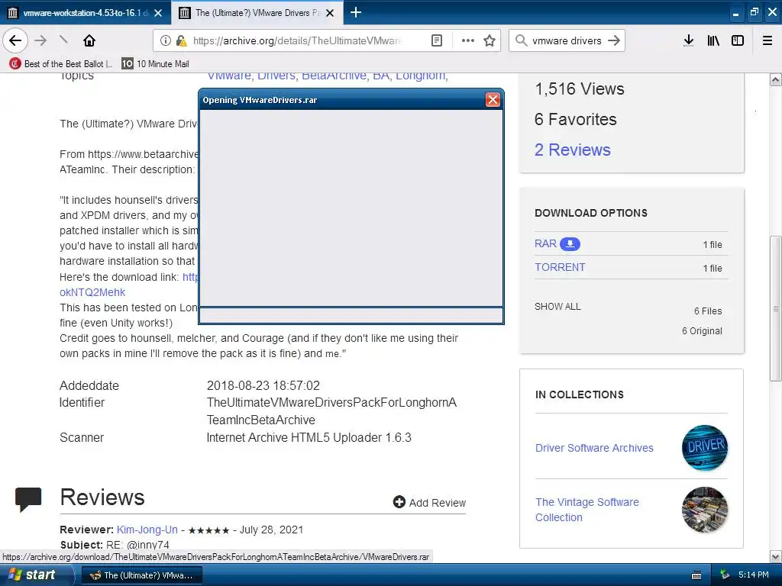Toggle reader view icon in address bar
Image resolution: width=782 pixels, height=586 pixels.
(x=436, y=40)
